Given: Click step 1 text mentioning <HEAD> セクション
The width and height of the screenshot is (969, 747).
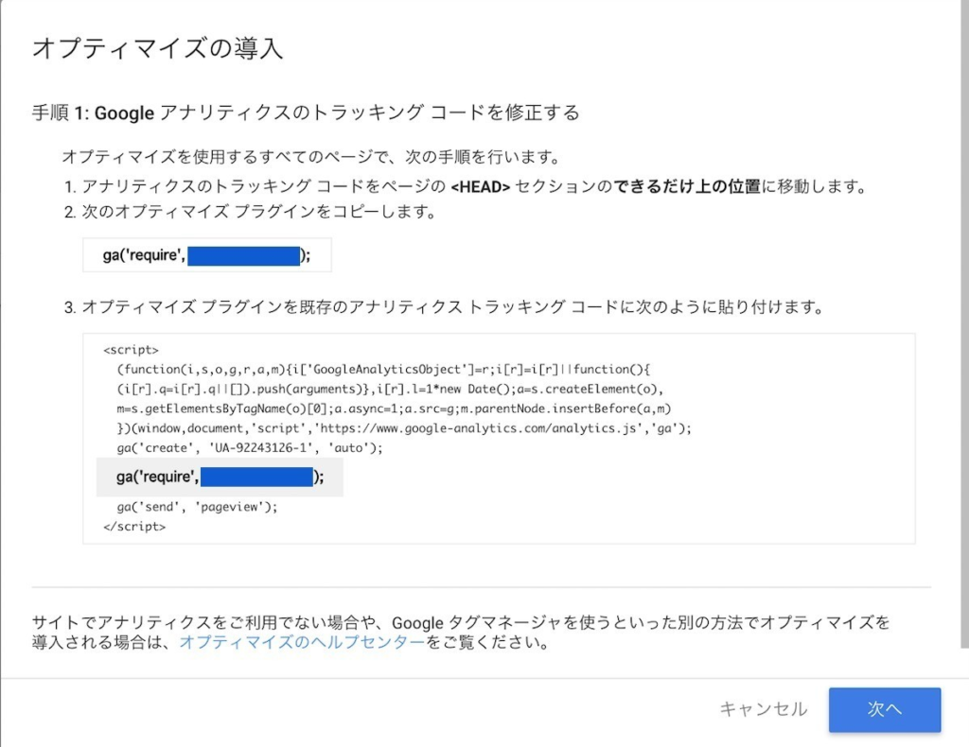Looking at the screenshot, I should coord(467,186).
